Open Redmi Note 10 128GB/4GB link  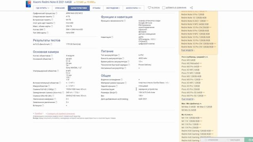pyautogui.click(x=194, y=18)
